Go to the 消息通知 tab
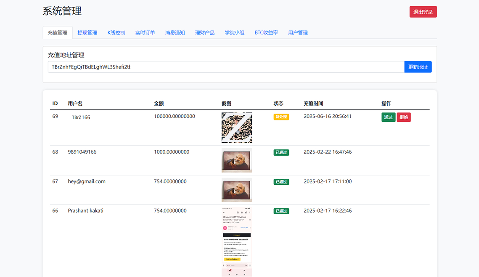This screenshot has width=479, height=277. (x=175, y=32)
